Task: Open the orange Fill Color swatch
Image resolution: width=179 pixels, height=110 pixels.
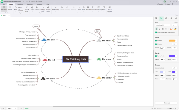Action: pyautogui.click(x=172, y=41)
